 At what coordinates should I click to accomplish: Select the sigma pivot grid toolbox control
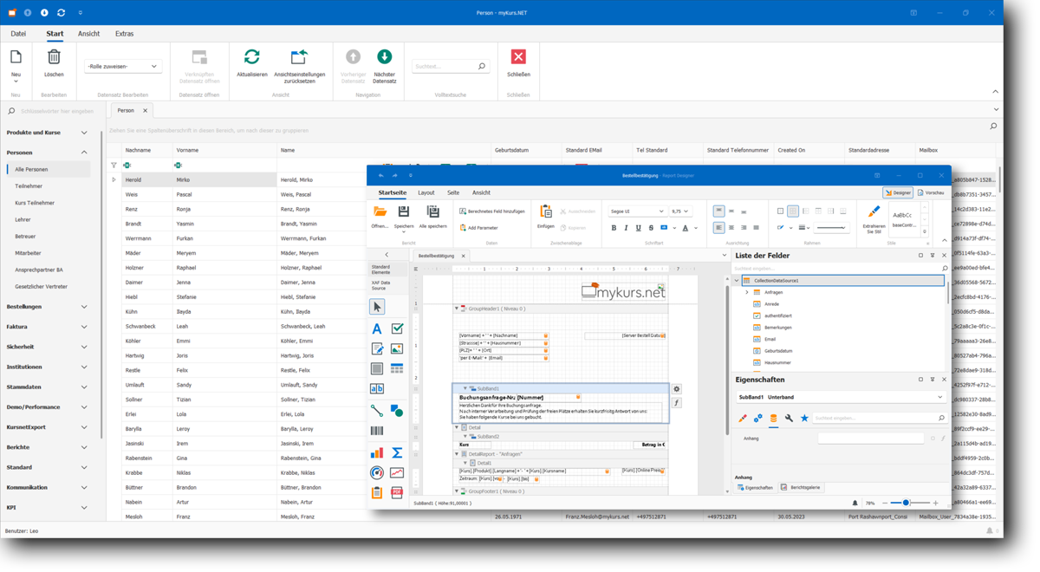[397, 452]
